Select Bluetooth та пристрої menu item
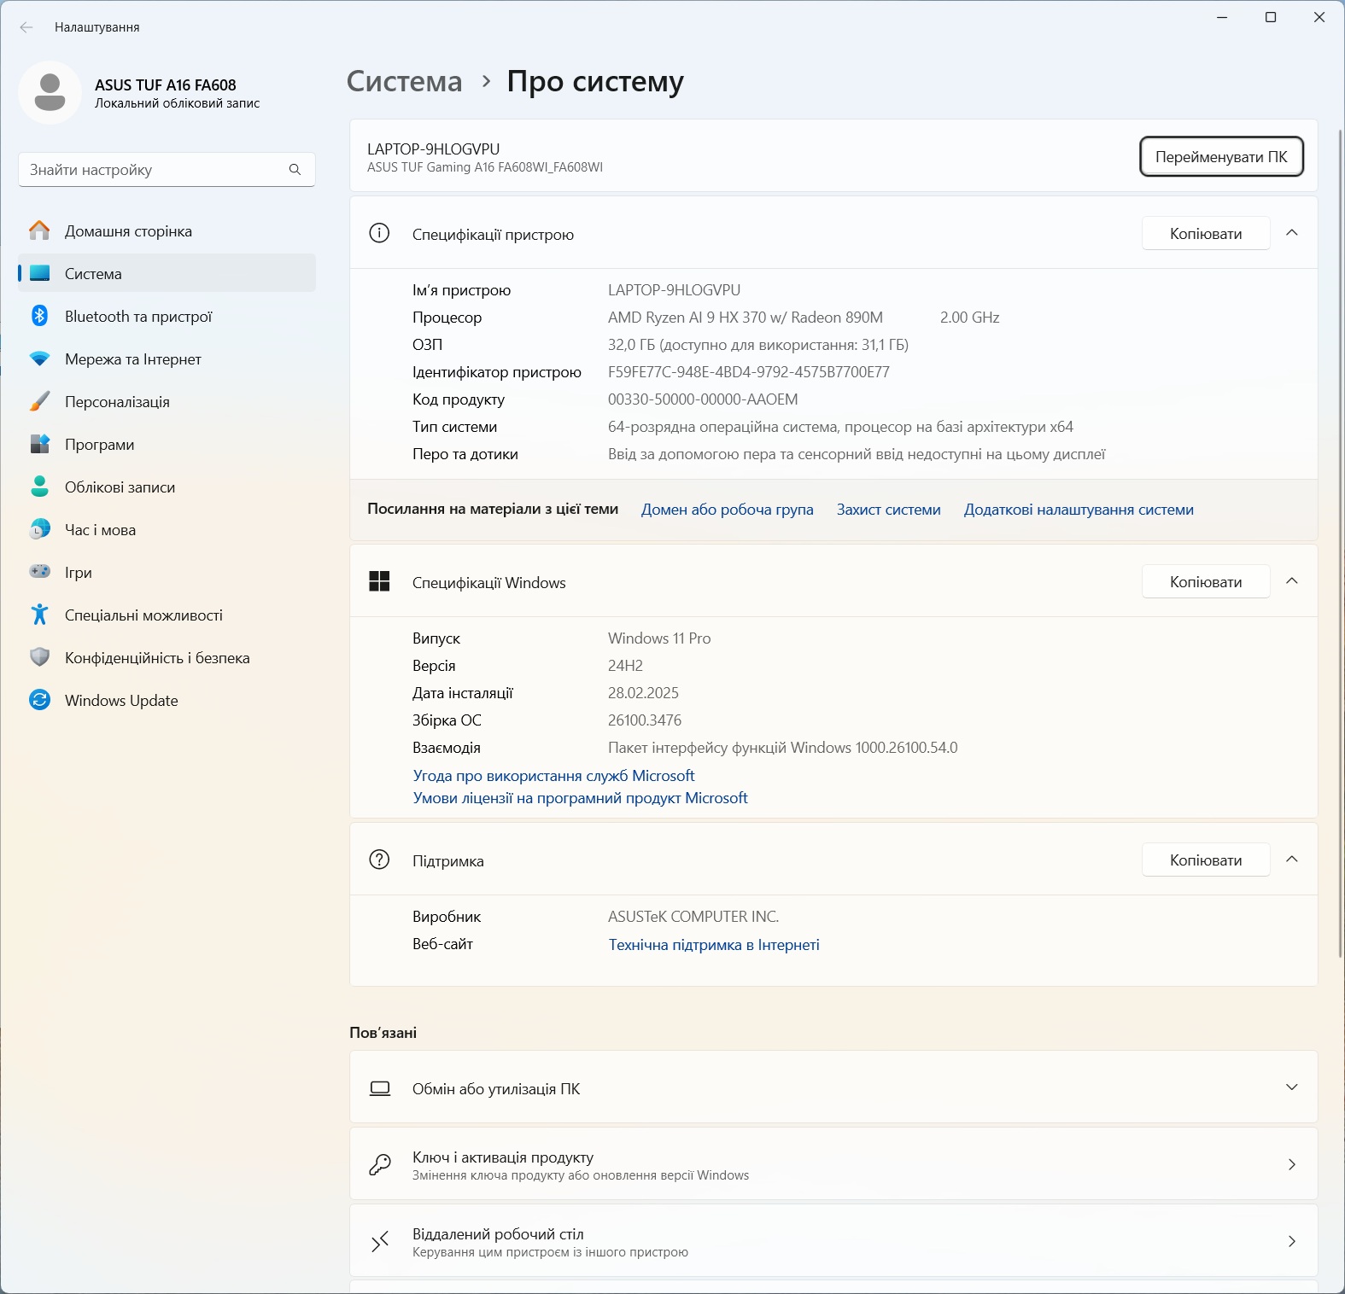This screenshot has height=1294, width=1345. [167, 316]
